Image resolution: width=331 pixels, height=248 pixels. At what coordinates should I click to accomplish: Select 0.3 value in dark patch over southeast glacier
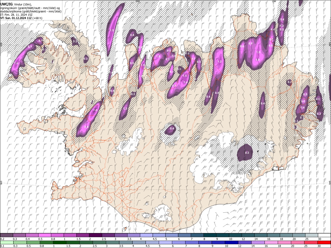[247, 153]
